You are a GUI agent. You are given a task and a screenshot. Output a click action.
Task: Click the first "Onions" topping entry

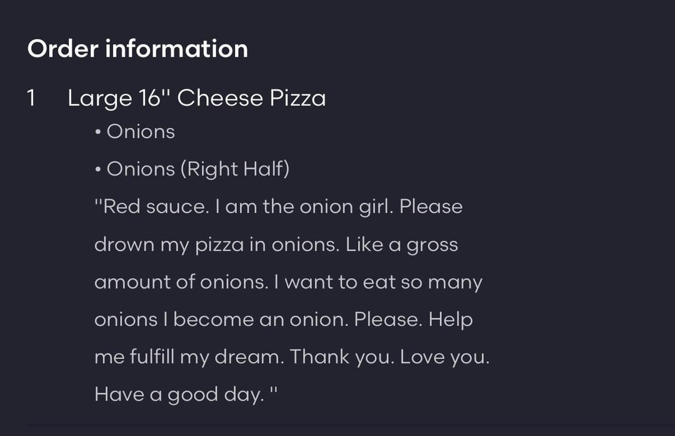[141, 132]
